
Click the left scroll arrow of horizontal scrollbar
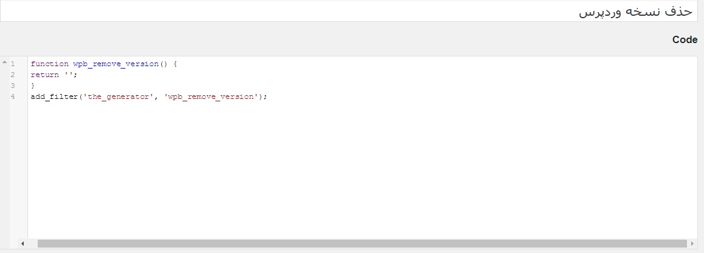pos(23,244)
